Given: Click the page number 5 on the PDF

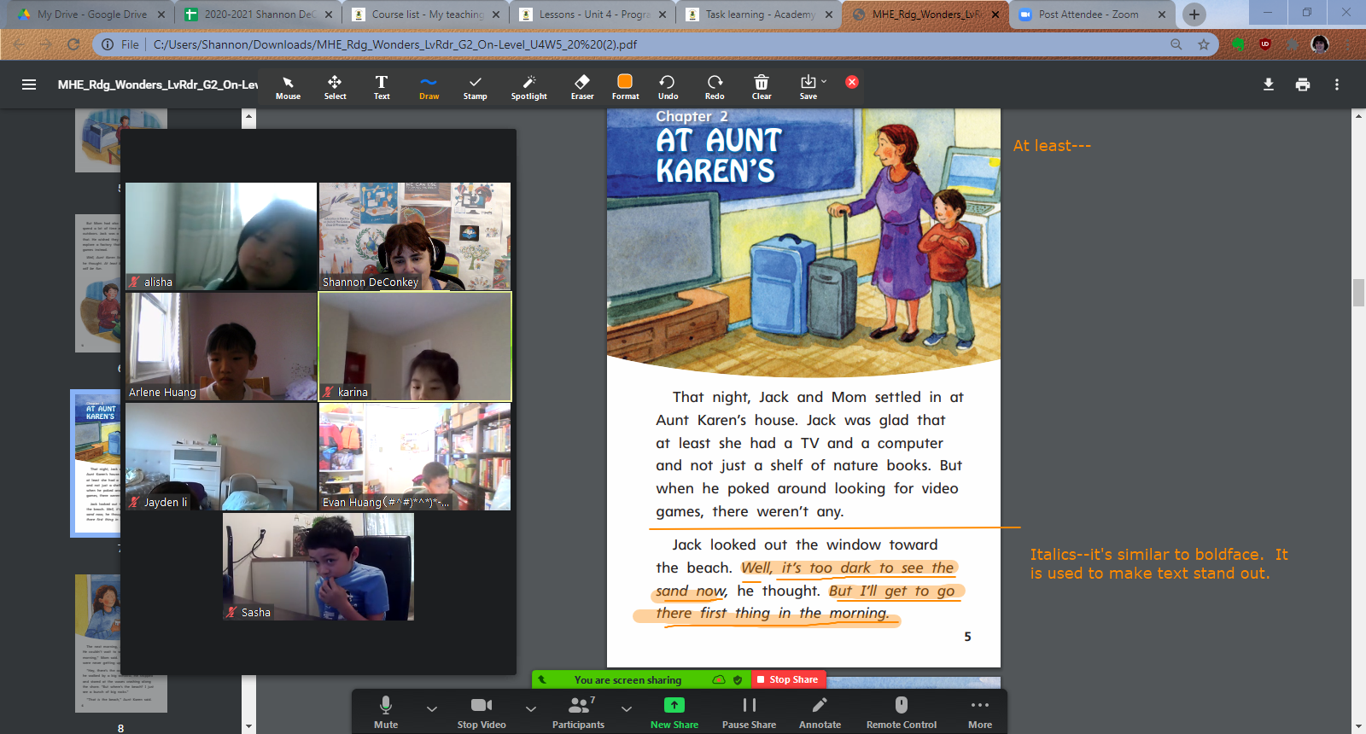Looking at the screenshot, I should point(967,637).
